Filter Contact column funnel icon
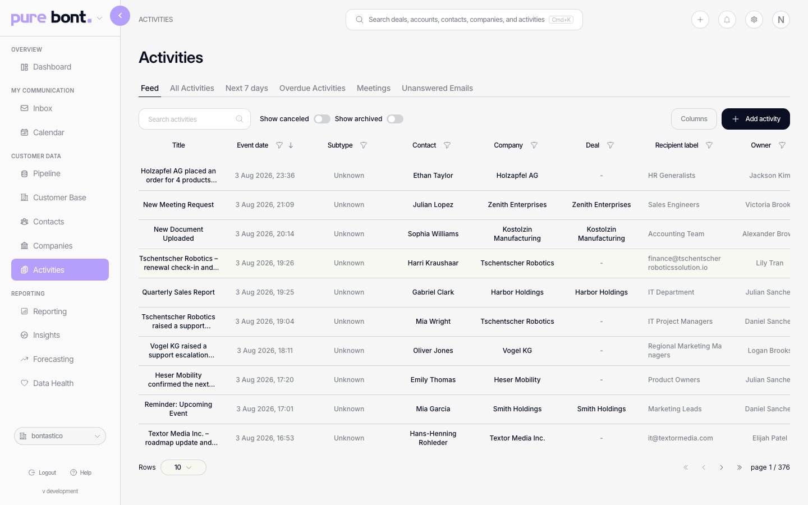Viewport: 808px width, 505px height. pos(447,145)
